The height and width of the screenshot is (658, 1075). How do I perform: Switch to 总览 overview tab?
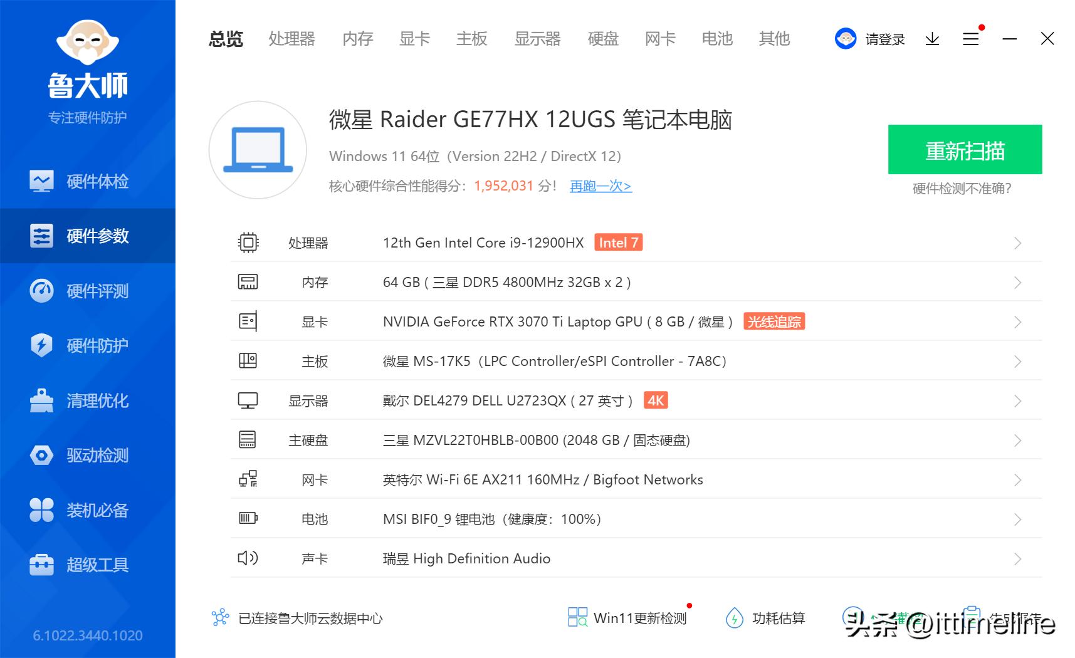226,39
